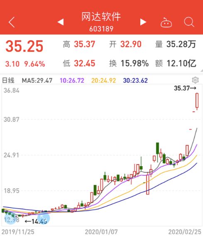The height and width of the screenshot is (236, 203).
Task: Tap the blue circle near 12.98
Action: [x=10, y=219]
